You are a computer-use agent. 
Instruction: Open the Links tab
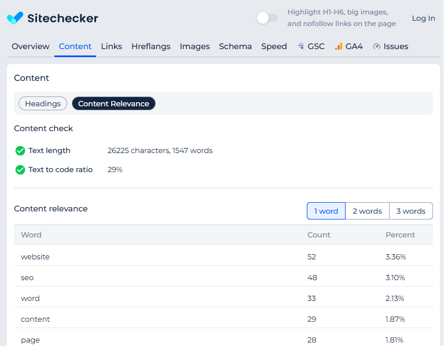[112, 46]
